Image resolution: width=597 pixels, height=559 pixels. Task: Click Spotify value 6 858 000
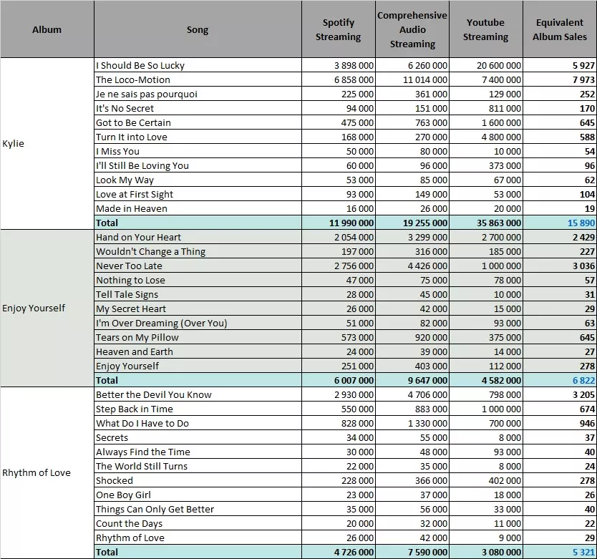tap(338, 79)
